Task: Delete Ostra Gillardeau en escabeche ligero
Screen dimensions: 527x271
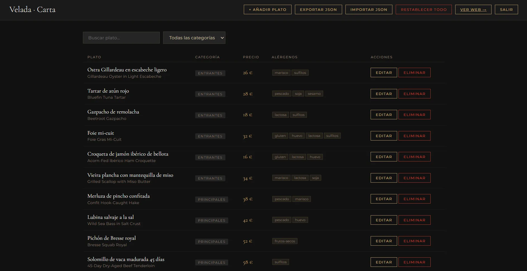Action: point(414,72)
